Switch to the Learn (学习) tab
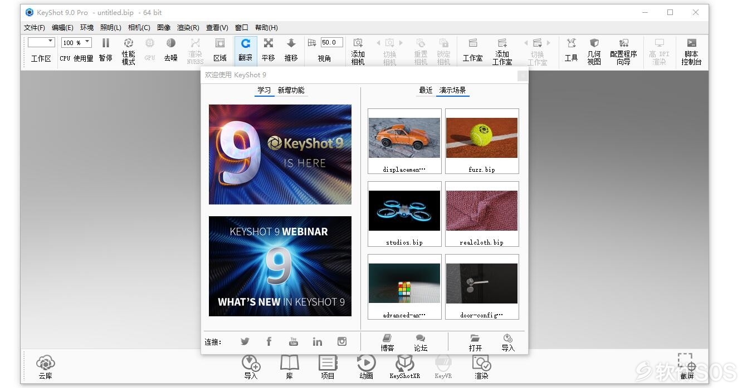 click(x=264, y=90)
